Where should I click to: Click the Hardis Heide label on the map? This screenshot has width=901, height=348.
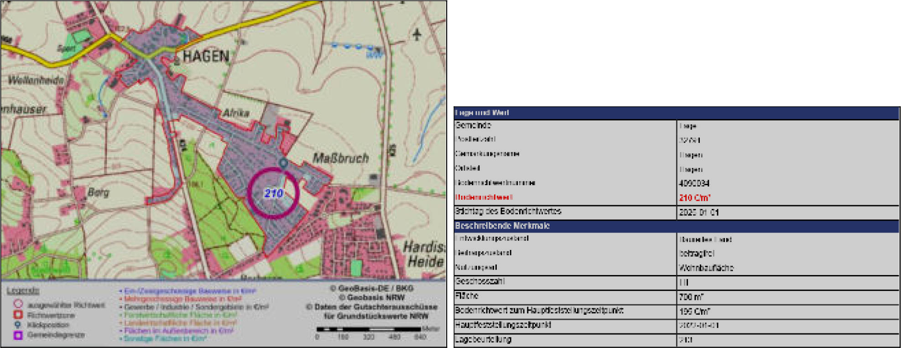[424, 254]
